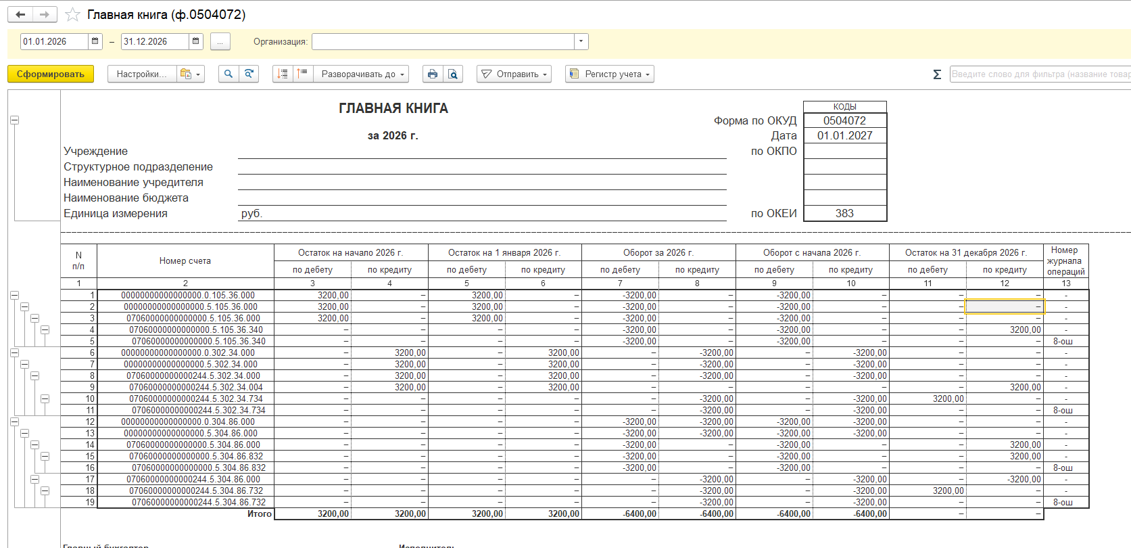Select the highlighted credit balance cell in row 2
This screenshot has height=548, width=1131.
[x=1005, y=306]
